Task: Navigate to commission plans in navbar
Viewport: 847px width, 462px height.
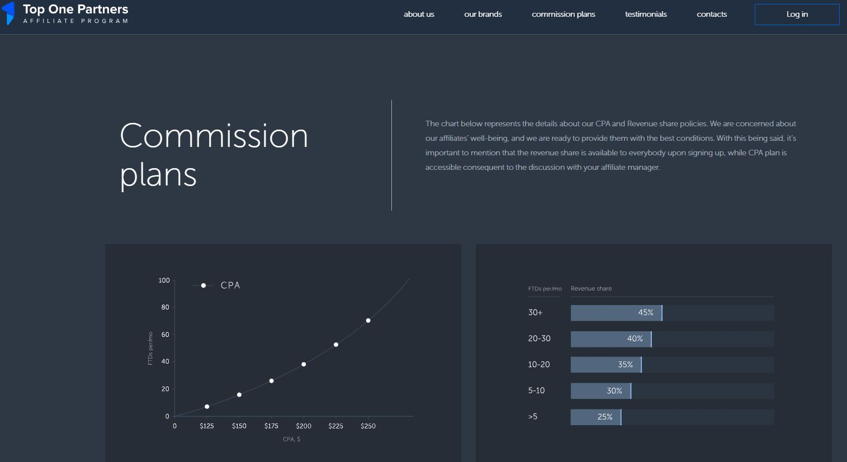Action: pyautogui.click(x=563, y=15)
